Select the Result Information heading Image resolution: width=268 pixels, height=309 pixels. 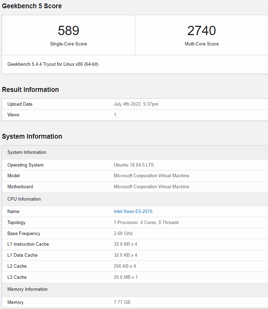(30, 89)
